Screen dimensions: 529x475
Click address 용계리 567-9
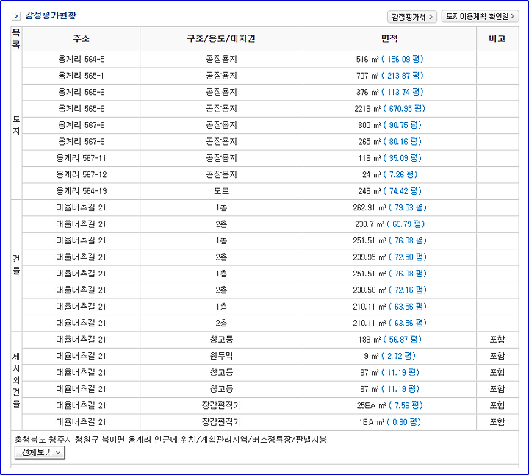[82, 142]
